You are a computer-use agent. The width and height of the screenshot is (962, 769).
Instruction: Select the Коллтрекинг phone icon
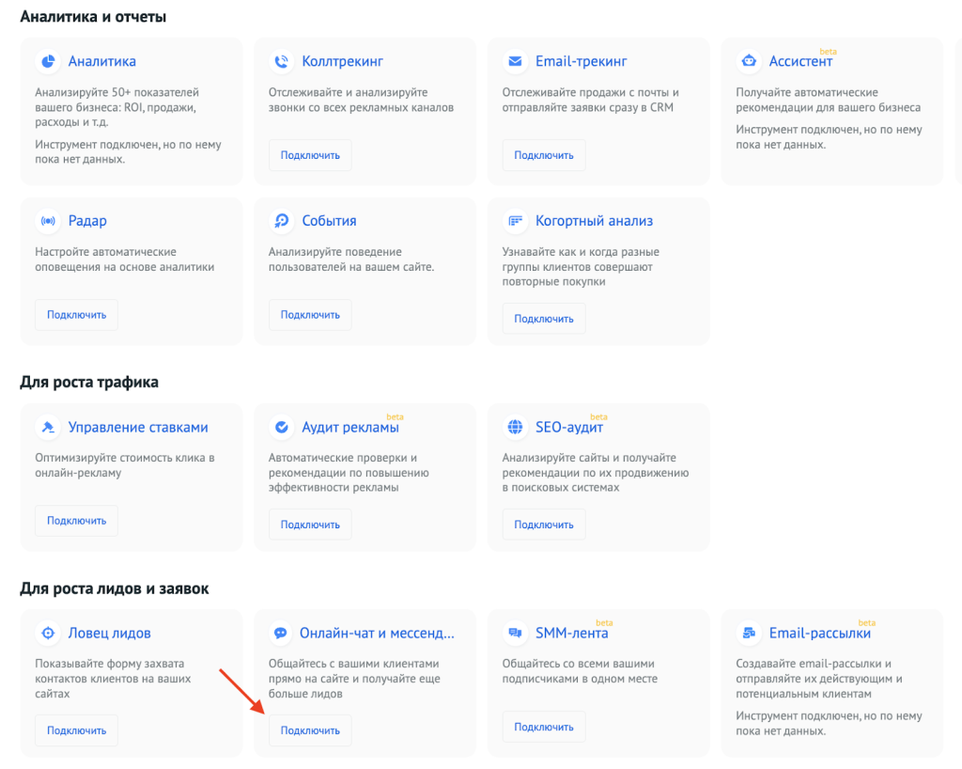pos(282,61)
